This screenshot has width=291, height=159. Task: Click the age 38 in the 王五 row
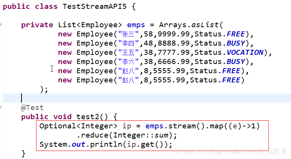(x=148, y=52)
